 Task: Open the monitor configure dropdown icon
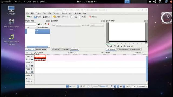click(x=128, y=46)
